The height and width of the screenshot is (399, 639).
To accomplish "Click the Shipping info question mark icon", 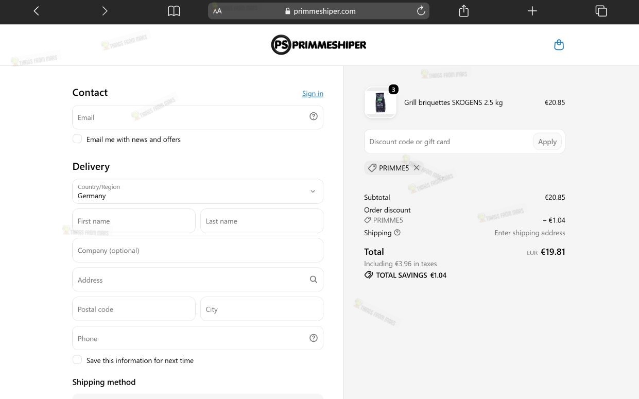I will point(397,233).
